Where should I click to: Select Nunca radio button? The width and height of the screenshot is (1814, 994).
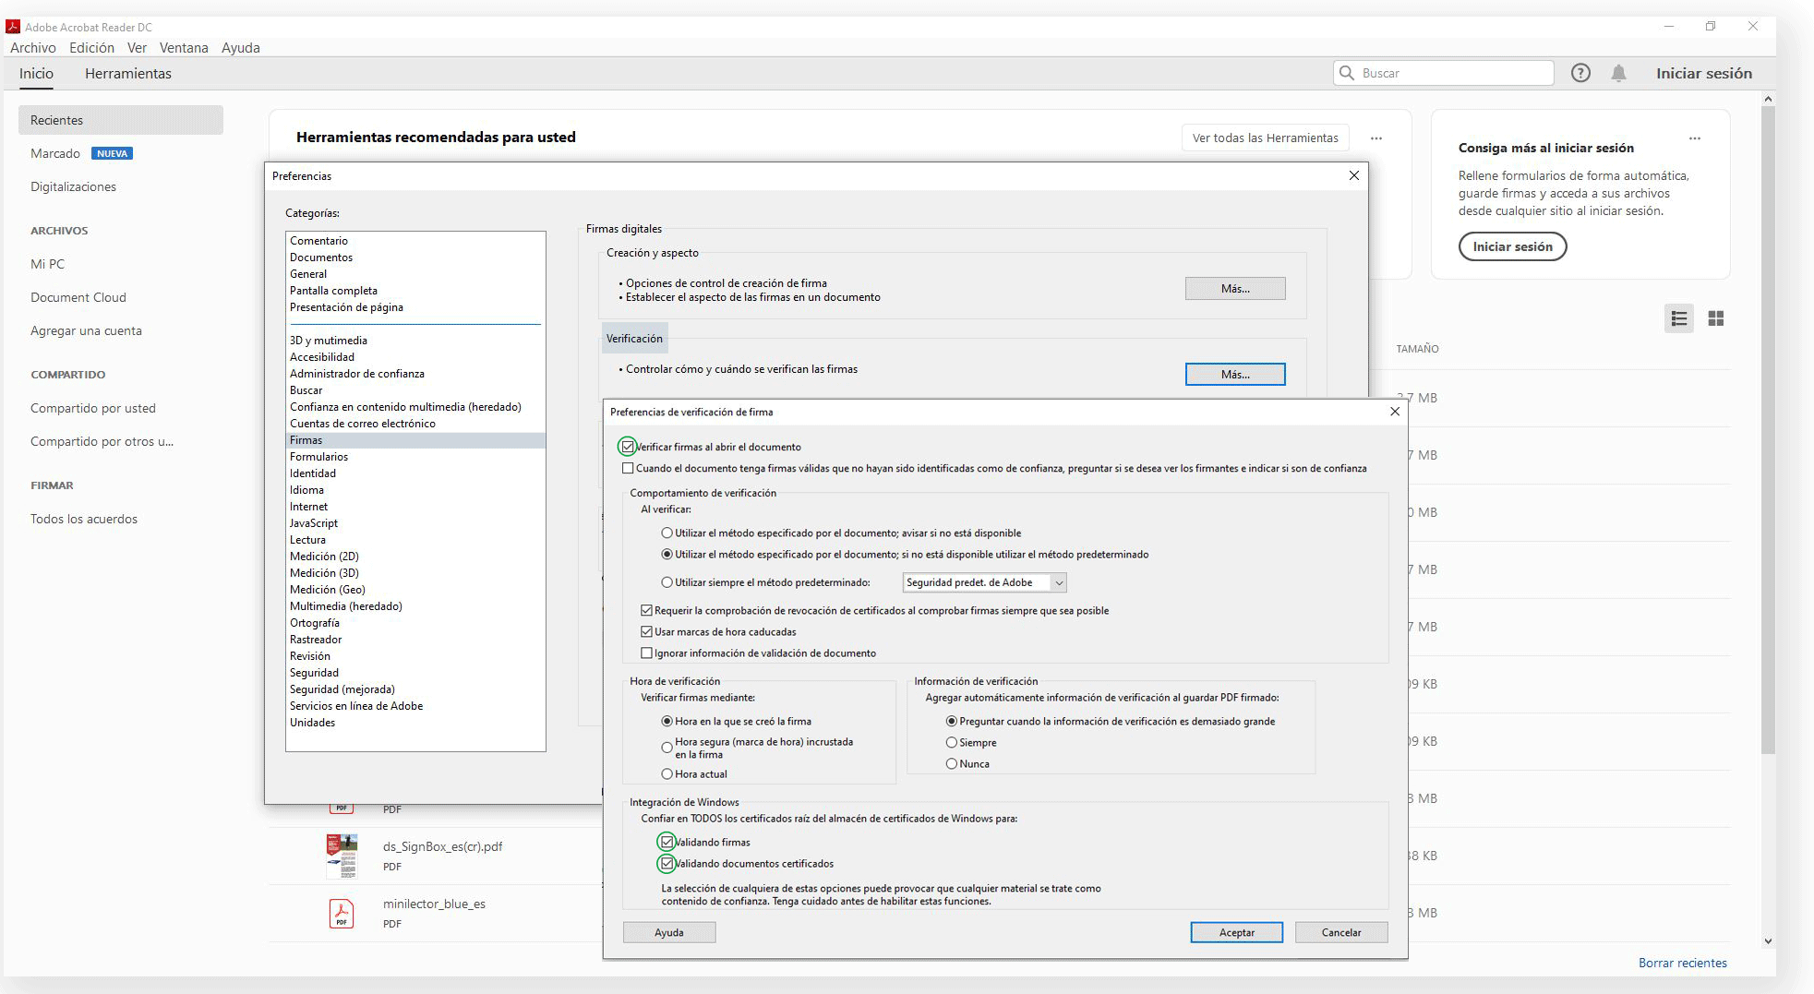951,763
